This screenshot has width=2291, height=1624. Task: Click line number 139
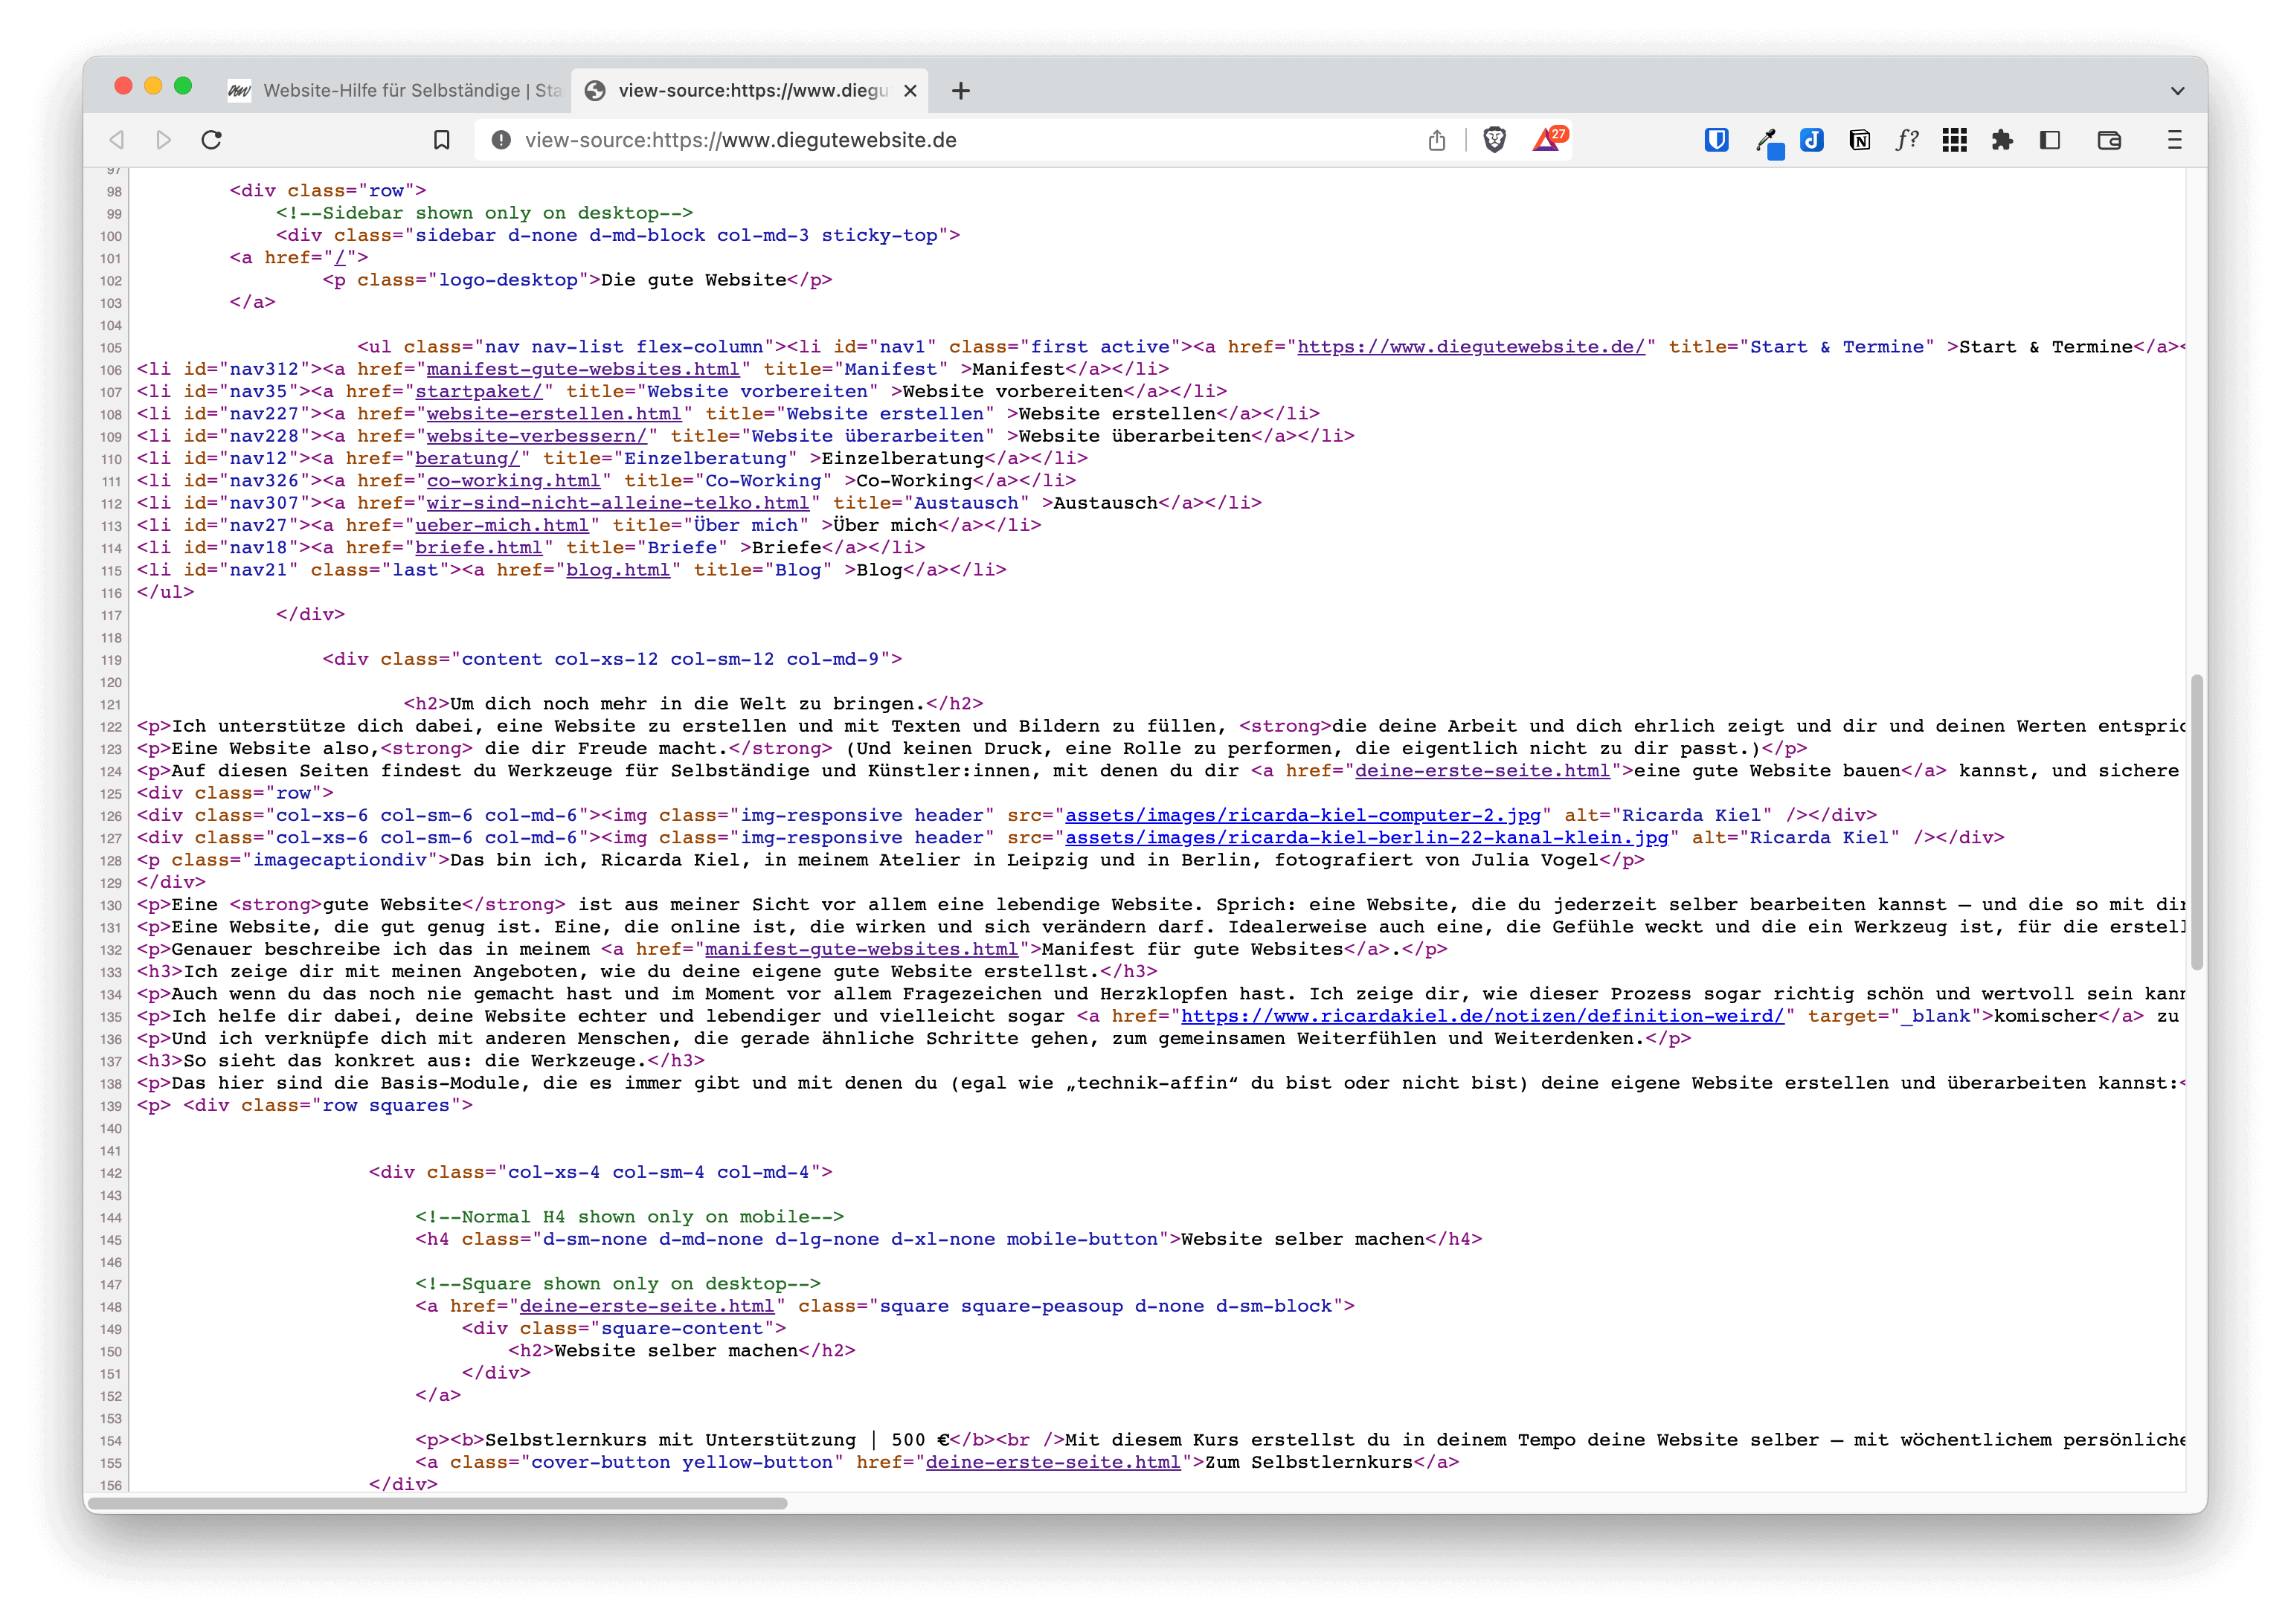point(110,1107)
